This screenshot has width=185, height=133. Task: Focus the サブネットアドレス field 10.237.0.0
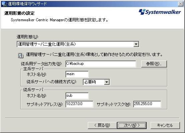coord(79,104)
